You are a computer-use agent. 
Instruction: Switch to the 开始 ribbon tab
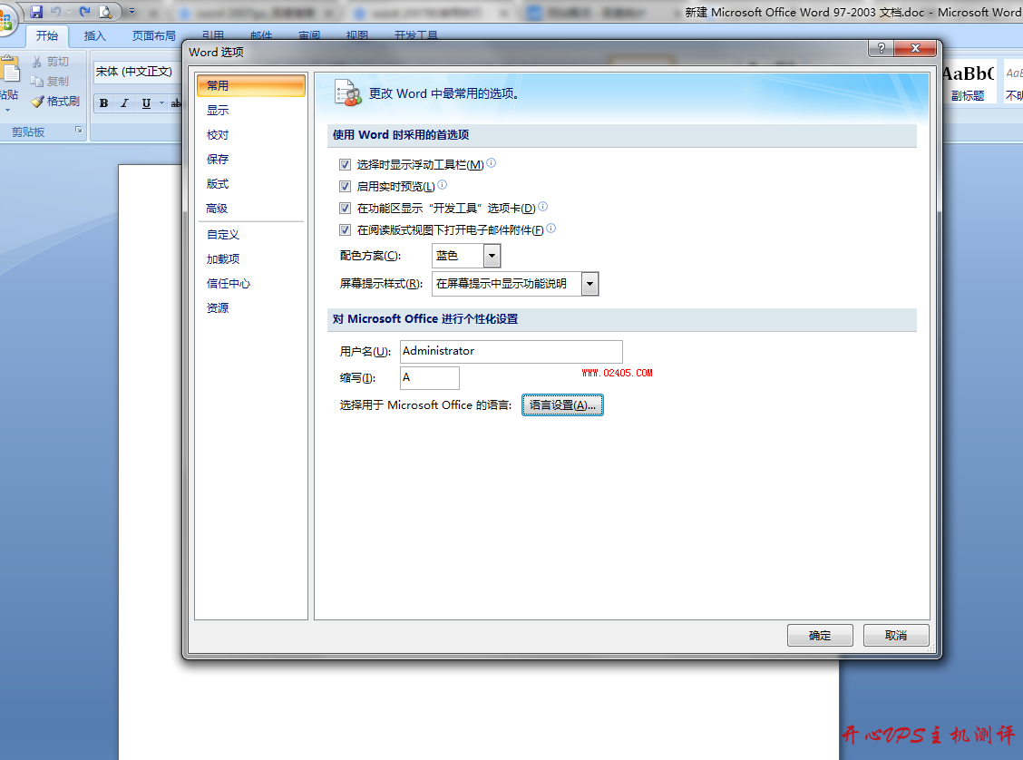[x=47, y=36]
